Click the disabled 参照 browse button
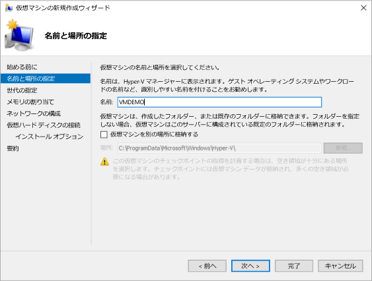Viewport: 372px width, 281px height. pos(343,148)
